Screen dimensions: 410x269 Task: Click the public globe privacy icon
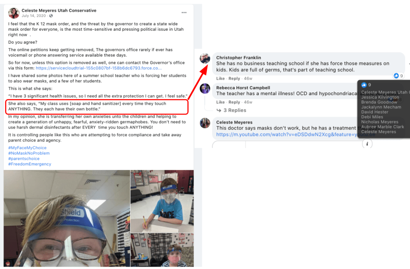click(51, 16)
